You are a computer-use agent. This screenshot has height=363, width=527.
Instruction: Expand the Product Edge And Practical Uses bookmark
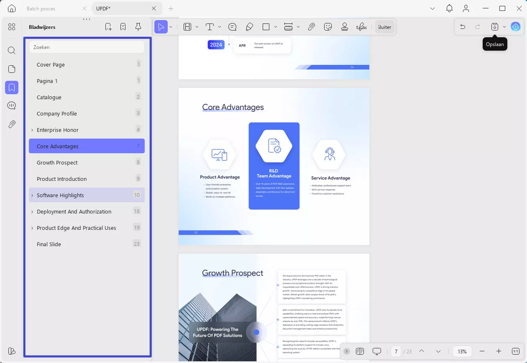[32, 228]
